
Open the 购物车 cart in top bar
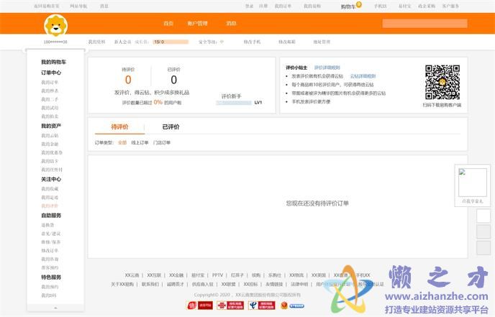click(x=348, y=6)
